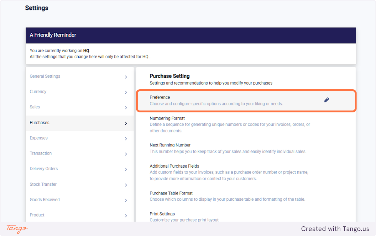376x236 pixels.
Task: Open Print Settings option
Action: point(246,217)
